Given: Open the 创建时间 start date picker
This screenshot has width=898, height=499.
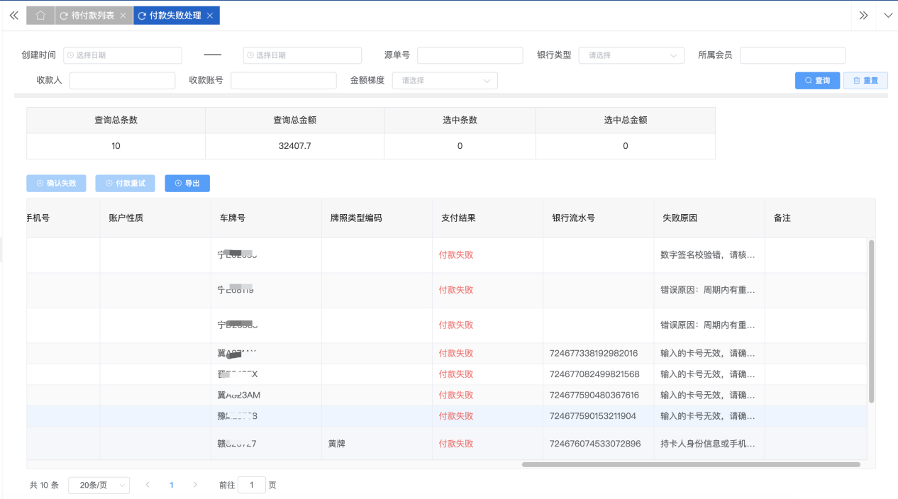Looking at the screenshot, I should (123, 55).
